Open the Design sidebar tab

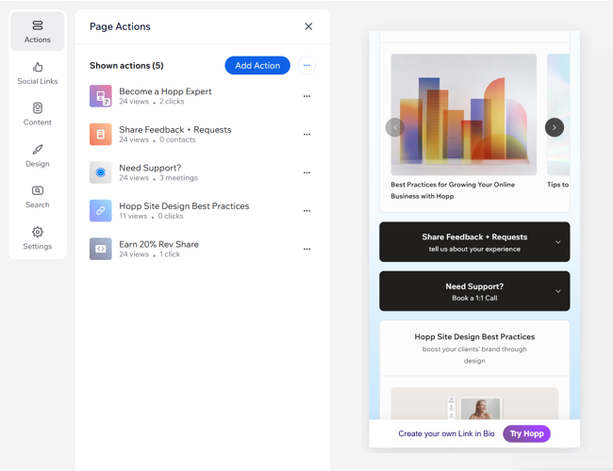click(38, 155)
